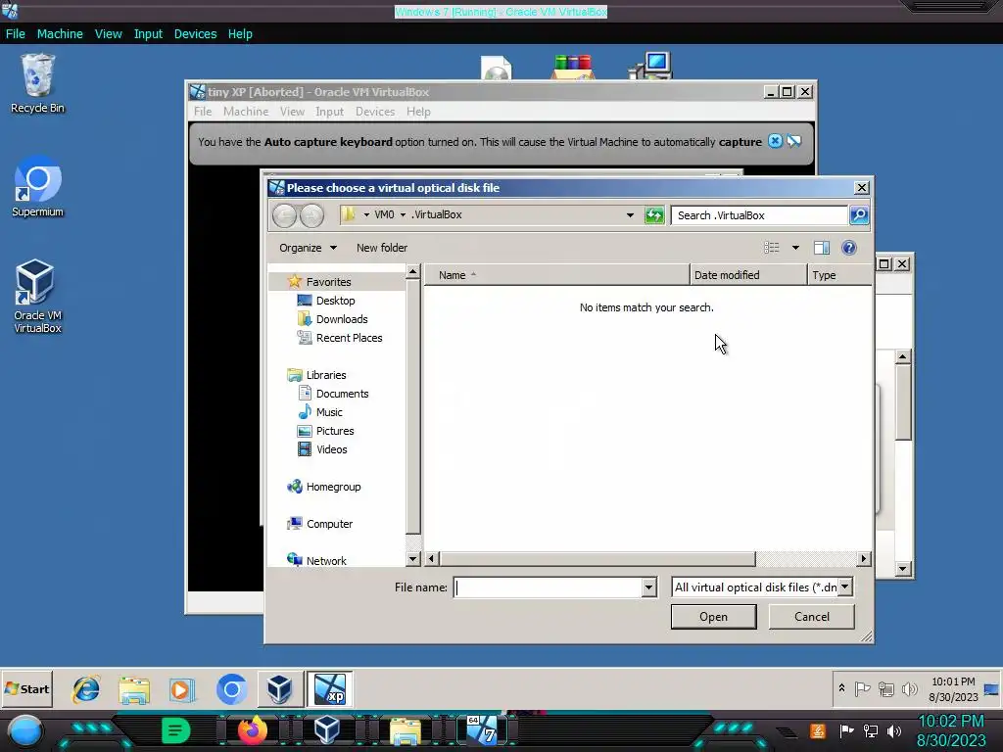Expand the address bar history dropdown
1003x752 pixels.
pos(630,215)
